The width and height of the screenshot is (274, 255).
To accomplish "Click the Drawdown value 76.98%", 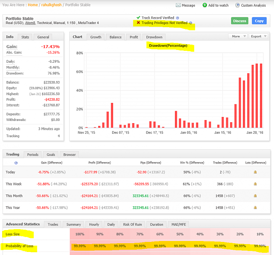I will (53, 73).
